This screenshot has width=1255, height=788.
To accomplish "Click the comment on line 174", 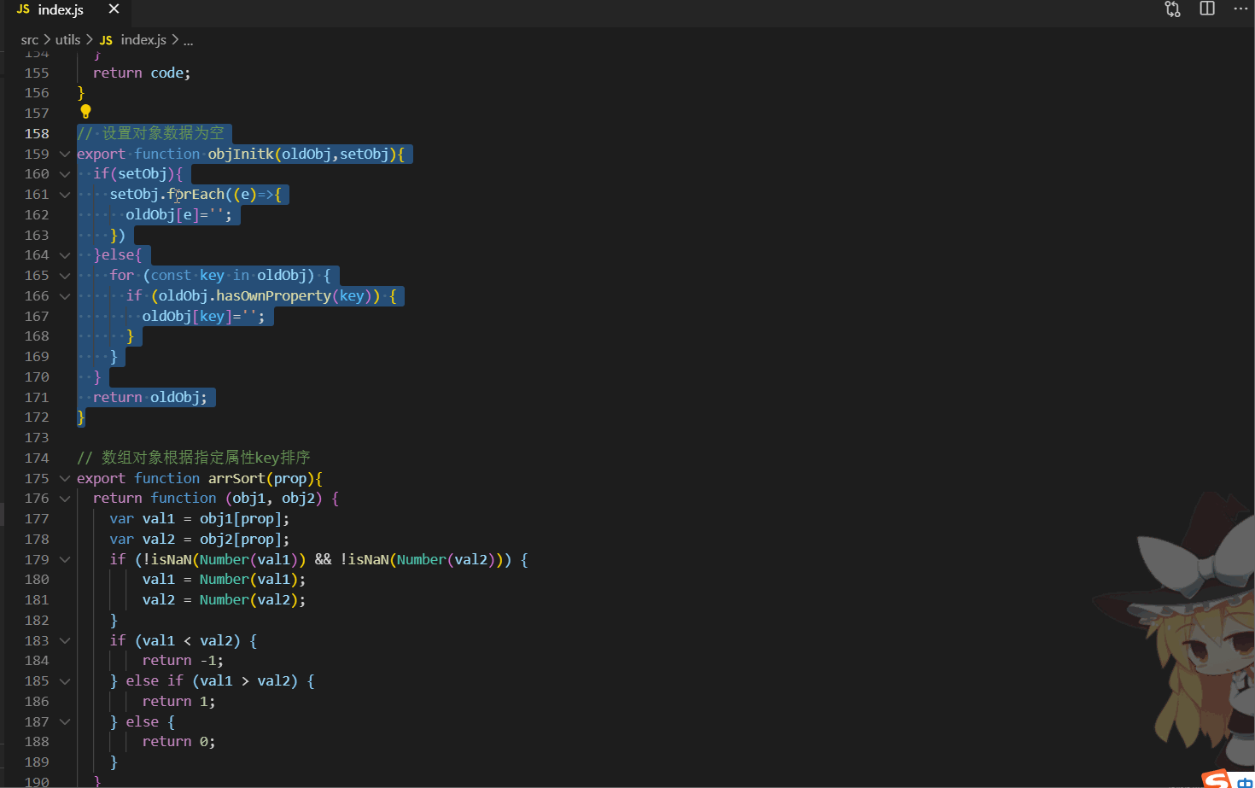I will [194, 458].
